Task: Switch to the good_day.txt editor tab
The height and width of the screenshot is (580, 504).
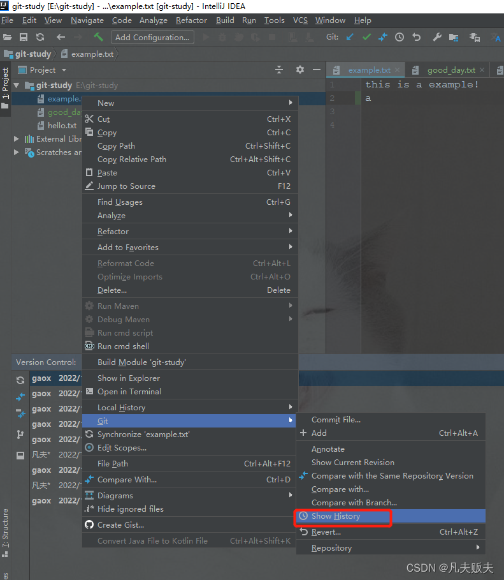Action: [451, 70]
